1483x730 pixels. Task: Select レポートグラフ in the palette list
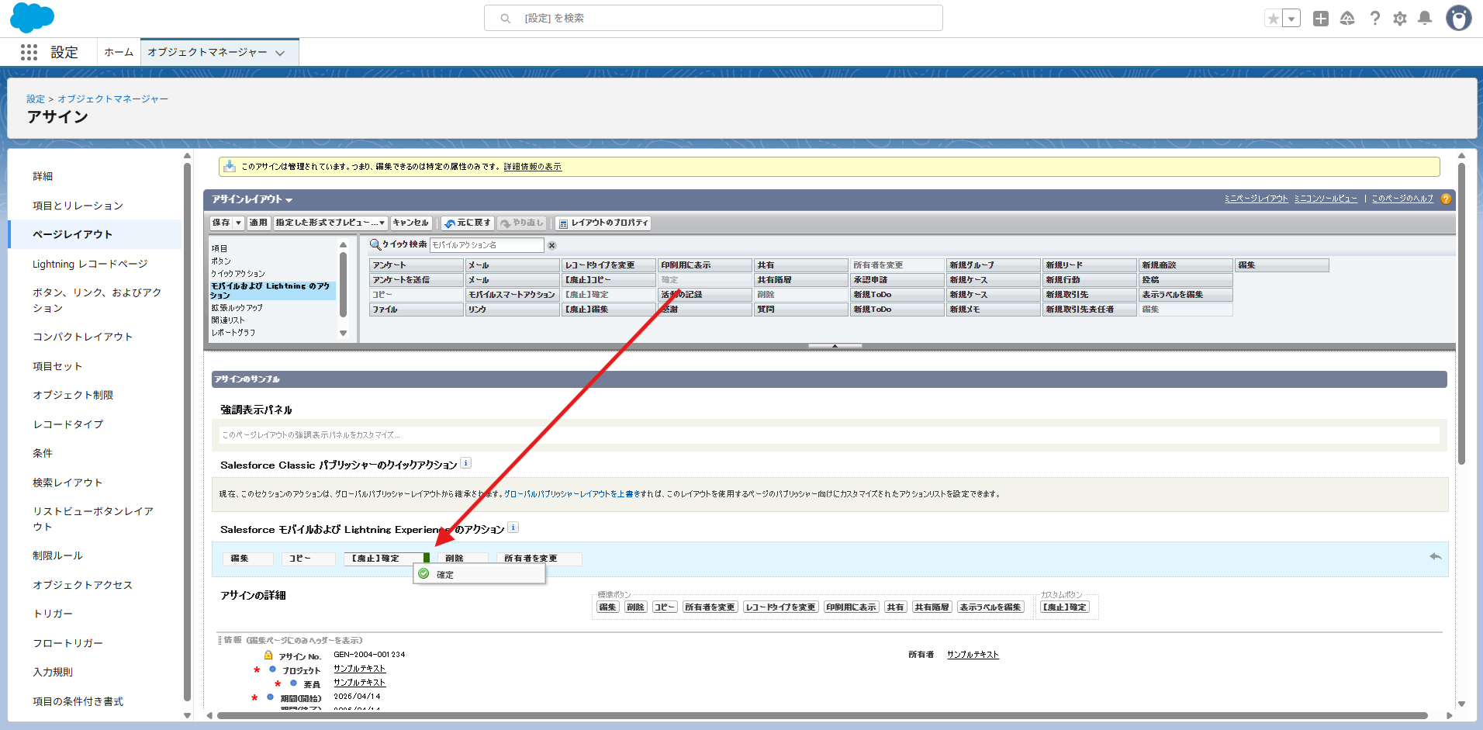point(233,333)
